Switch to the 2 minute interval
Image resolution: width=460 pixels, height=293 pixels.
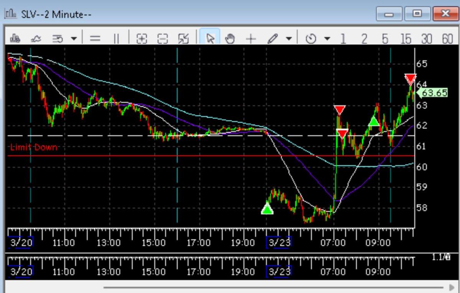point(364,38)
